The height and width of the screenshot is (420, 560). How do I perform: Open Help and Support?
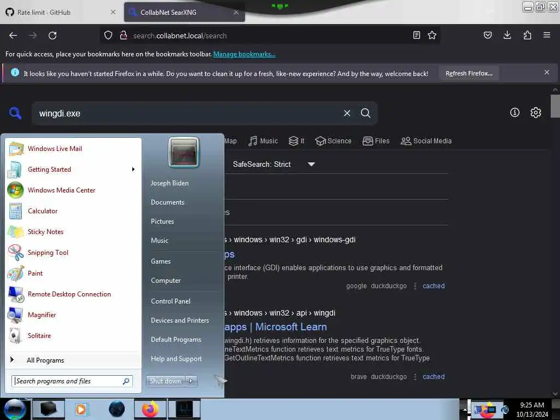[x=176, y=359]
